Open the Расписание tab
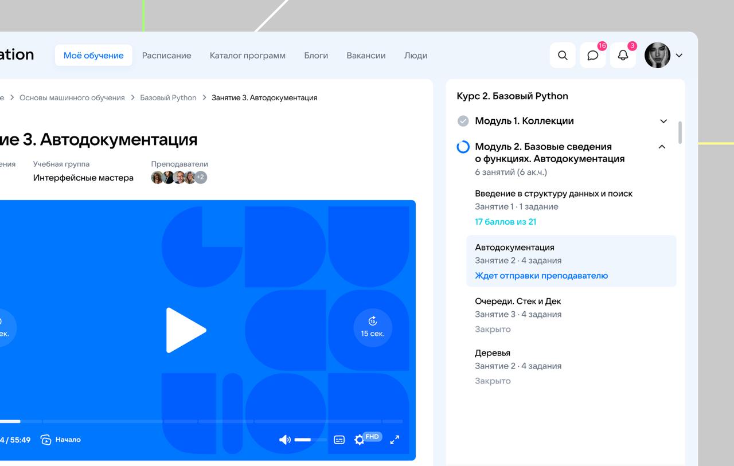Viewport: 734px width, 466px height. 167,56
